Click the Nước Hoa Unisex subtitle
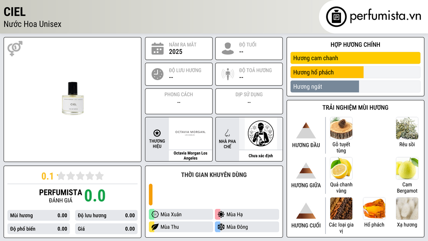 (33, 24)
